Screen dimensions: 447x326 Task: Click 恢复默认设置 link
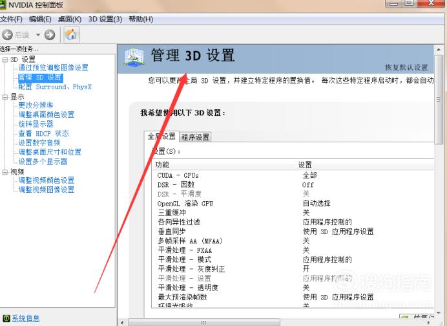click(x=406, y=68)
